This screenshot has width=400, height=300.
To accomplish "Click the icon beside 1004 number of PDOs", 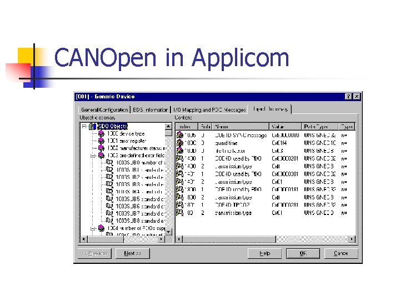I will click(101, 228).
